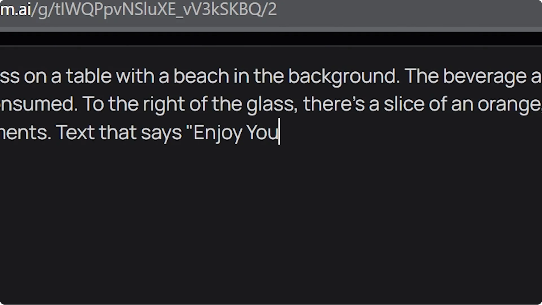The image size is (542, 305).
Task: Click the word "glass" on second line
Action: tap(272, 104)
